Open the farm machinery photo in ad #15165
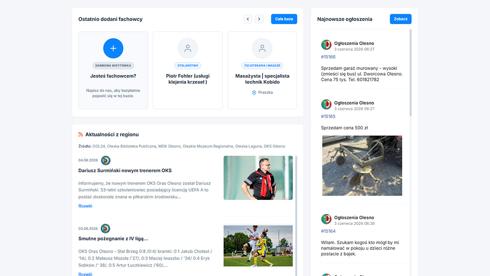This screenshot has height=276, width=490. [362, 166]
